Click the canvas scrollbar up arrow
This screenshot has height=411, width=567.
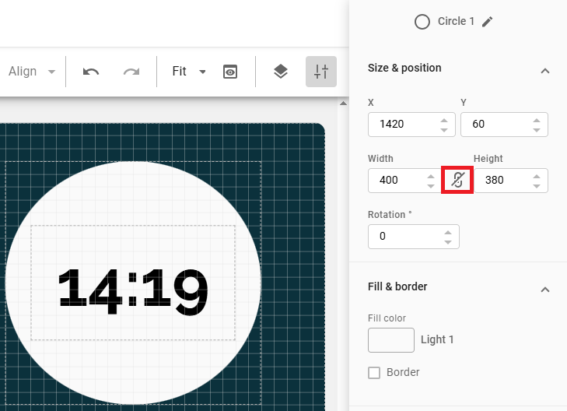click(x=343, y=104)
